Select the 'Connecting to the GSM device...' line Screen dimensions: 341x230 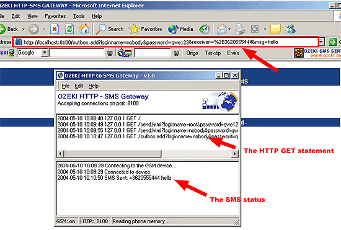pos(117,166)
